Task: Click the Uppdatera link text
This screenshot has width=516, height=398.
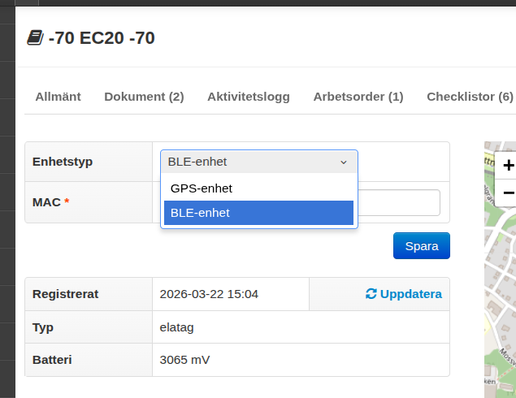Action: pos(410,294)
